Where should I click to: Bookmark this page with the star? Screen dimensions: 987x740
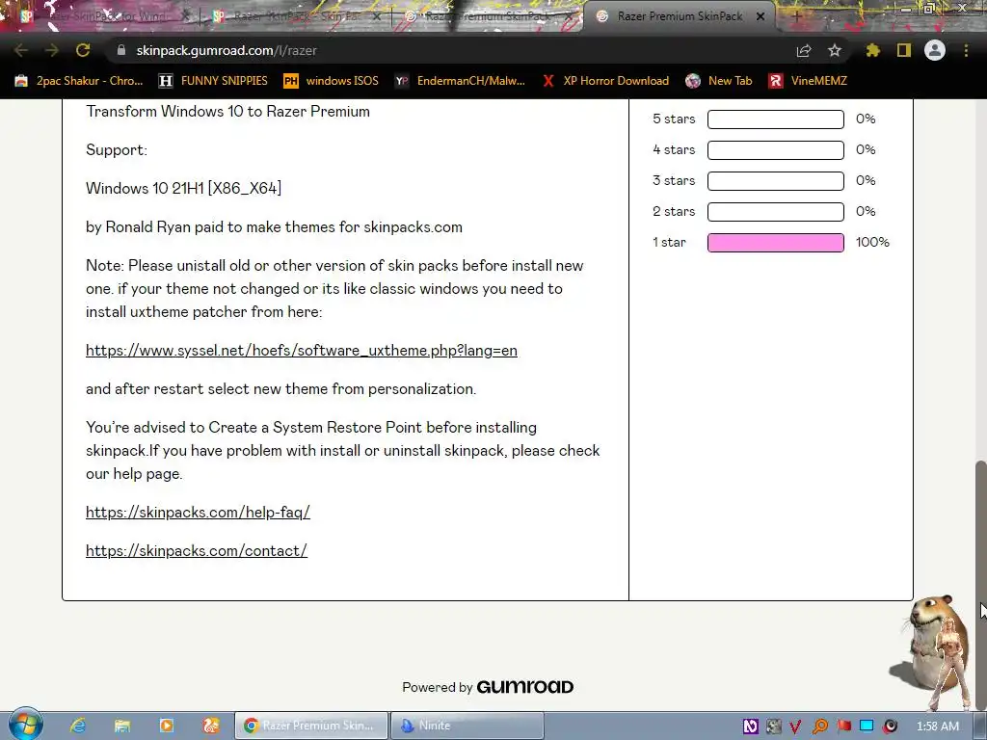tap(835, 50)
